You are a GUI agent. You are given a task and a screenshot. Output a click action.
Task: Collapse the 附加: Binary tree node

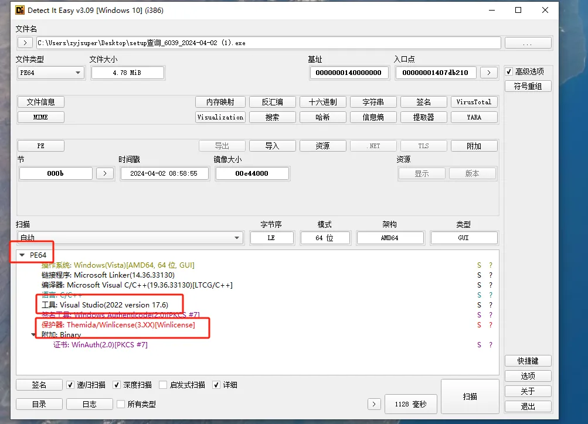pos(33,335)
